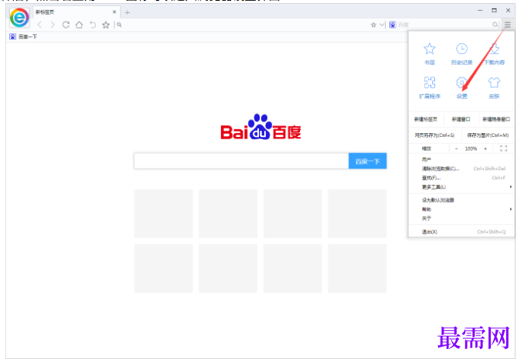Expand 帮助 submenu
The width and height of the screenshot is (524, 362).
[x=461, y=209]
